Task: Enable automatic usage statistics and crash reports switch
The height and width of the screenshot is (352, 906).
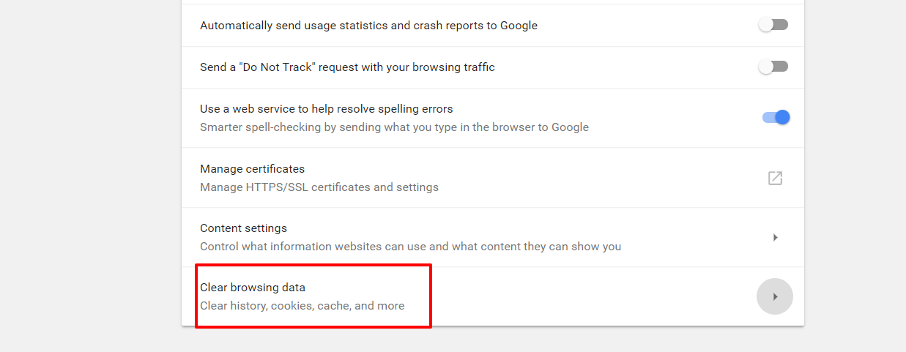Action: click(x=773, y=25)
